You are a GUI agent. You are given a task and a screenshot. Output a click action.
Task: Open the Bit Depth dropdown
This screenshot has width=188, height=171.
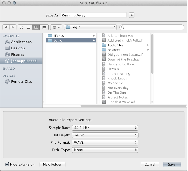(x=105, y=135)
